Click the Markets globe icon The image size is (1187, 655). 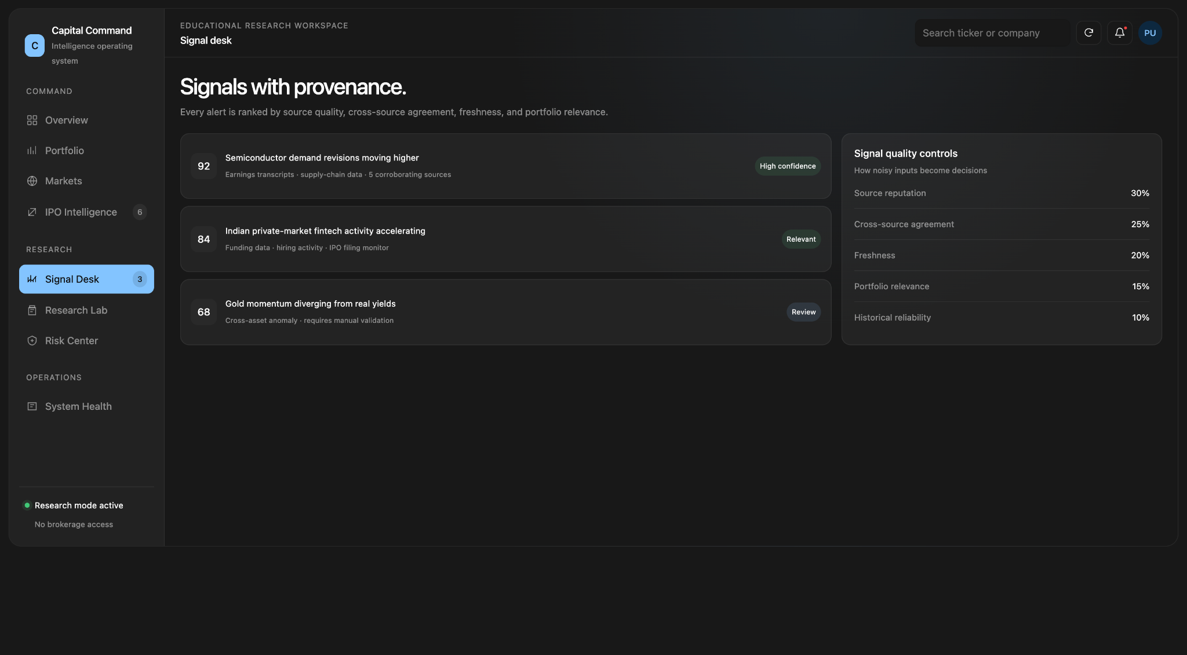point(32,181)
